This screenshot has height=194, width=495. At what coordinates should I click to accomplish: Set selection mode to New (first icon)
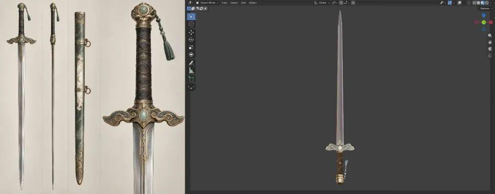[189, 9]
